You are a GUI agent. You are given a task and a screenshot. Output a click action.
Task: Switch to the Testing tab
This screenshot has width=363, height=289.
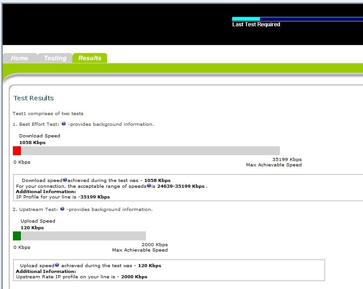pyautogui.click(x=54, y=58)
